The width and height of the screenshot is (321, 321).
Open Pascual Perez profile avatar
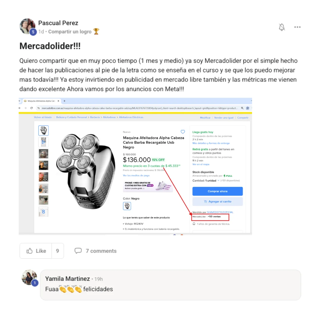click(27, 26)
